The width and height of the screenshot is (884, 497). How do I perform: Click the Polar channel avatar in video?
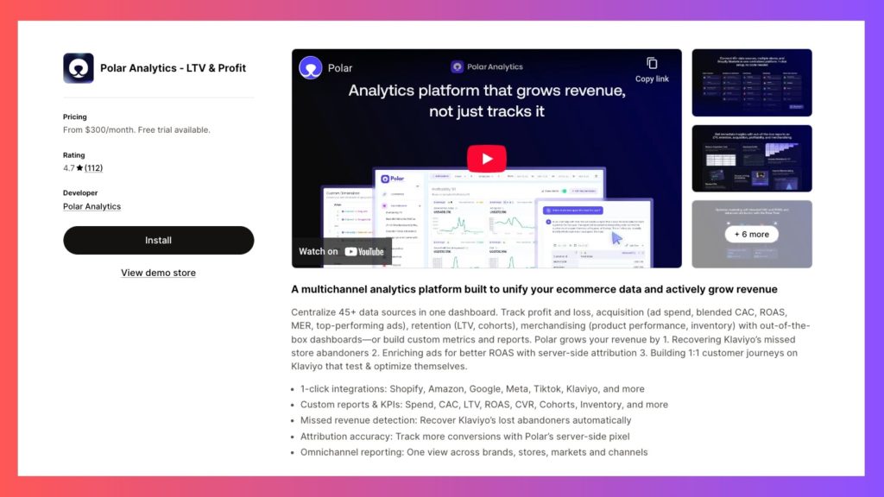[310, 67]
